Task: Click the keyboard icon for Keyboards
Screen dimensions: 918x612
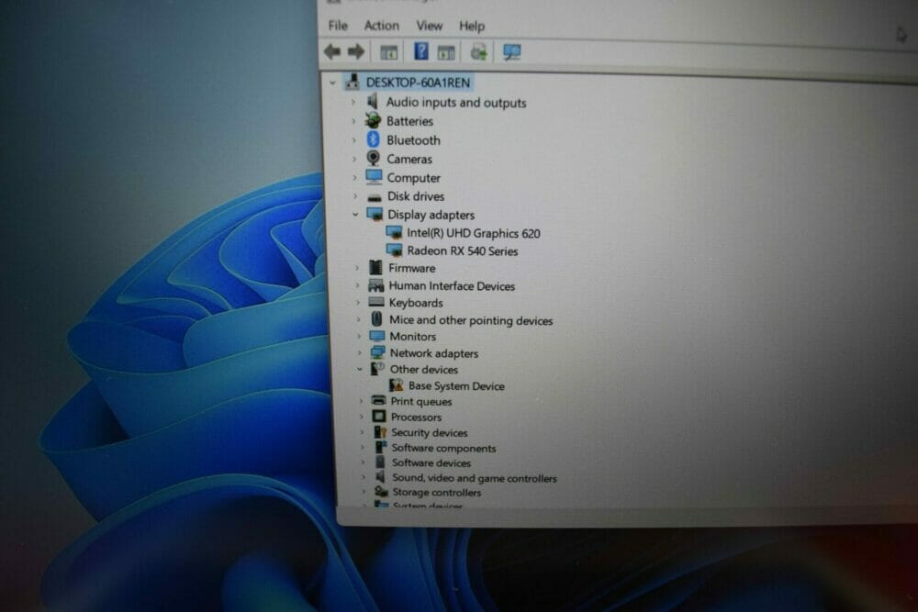Action: pyautogui.click(x=376, y=303)
